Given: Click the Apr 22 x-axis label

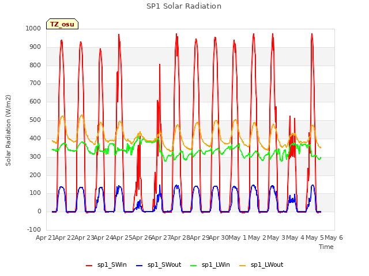Looking at the screenshot, I should tap(65, 237).
